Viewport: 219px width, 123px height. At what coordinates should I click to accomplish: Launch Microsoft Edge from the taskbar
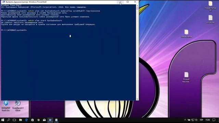(x=26, y=120)
